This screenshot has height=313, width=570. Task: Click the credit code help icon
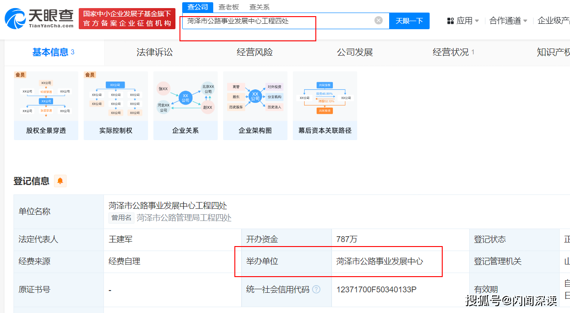(x=316, y=290)
